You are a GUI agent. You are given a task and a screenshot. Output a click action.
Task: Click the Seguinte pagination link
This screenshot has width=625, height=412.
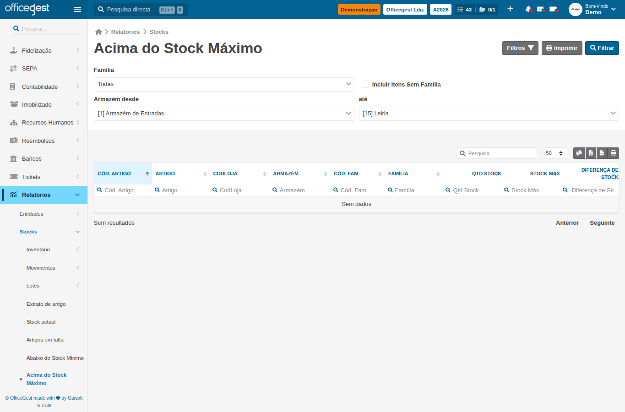pyautogui.click(x=602, y=223)
